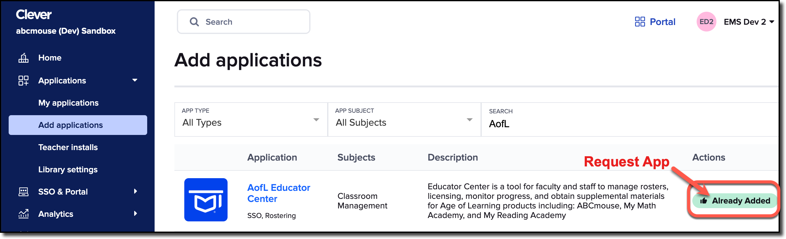Click the ED2 pink avatar
The width and height of the screenshot is (786, 239).
point(706,22)
